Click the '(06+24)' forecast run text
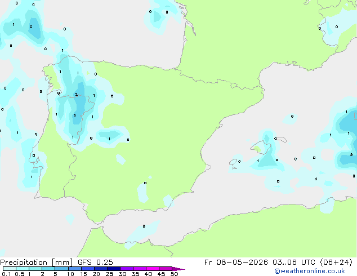Screen dimensions: 357x276 336,262
